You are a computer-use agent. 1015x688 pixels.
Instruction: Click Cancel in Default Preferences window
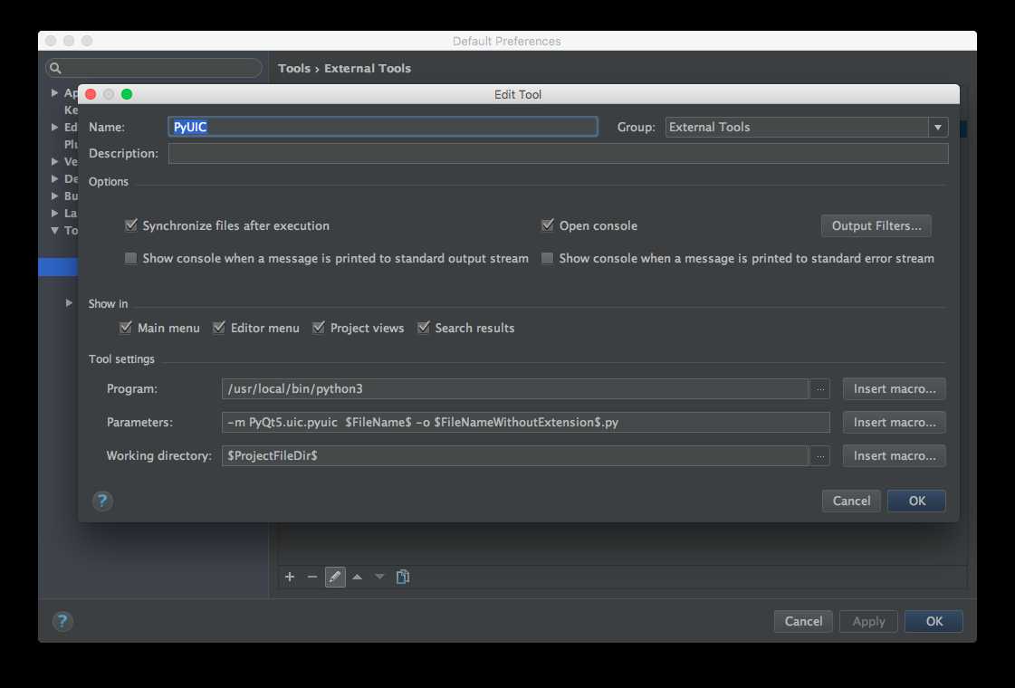[x=803, y=621]
